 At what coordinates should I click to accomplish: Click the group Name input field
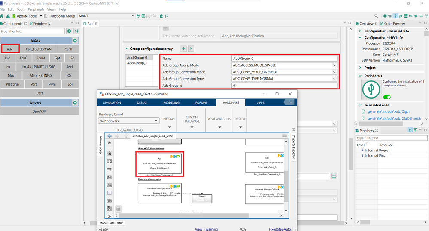coord(284,59)
